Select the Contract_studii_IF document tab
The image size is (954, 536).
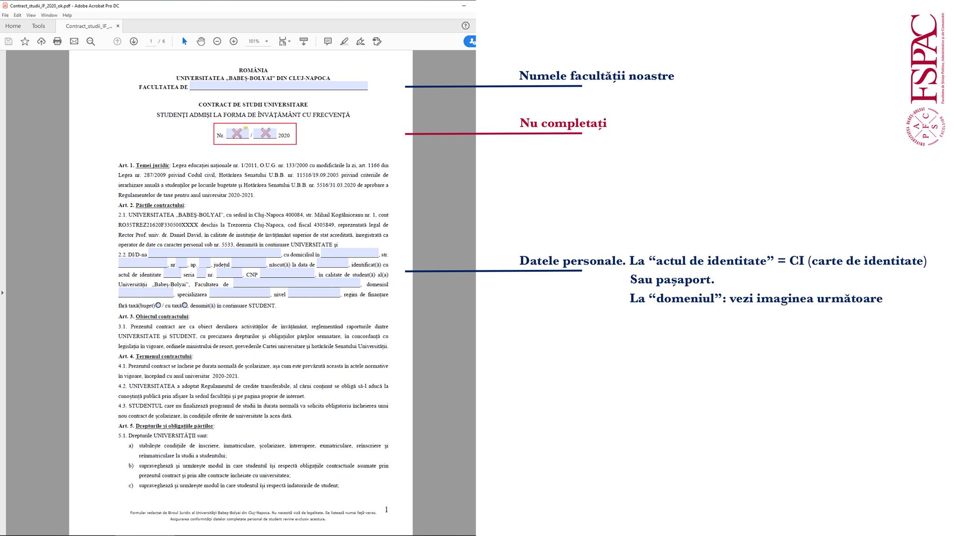pyautogui.click(x=89, y=26)
